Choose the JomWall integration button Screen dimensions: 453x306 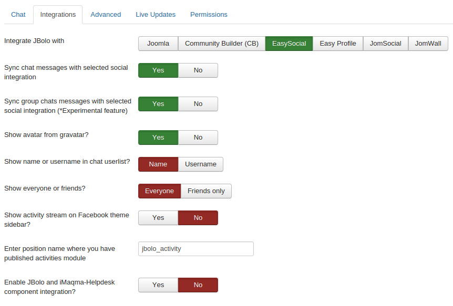coord(428,44)
